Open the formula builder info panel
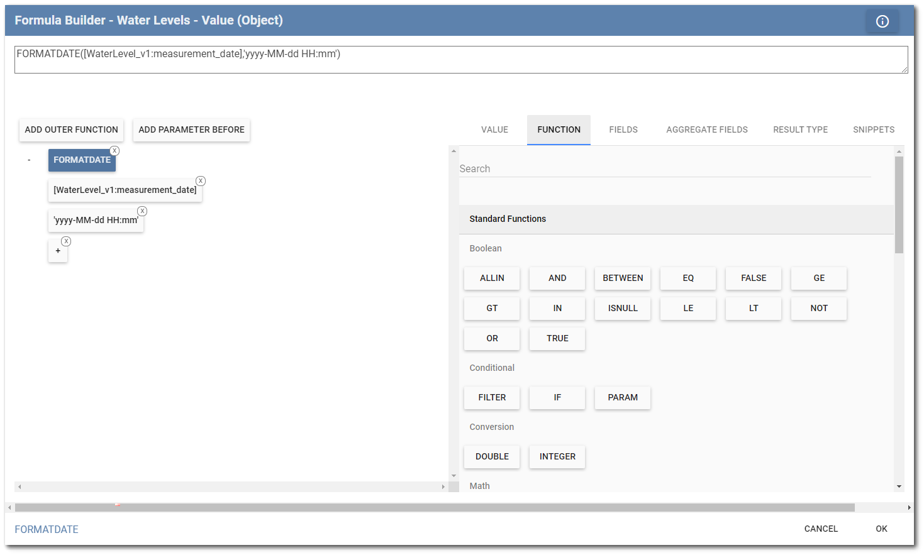924x555 pixels. (882, 21)
